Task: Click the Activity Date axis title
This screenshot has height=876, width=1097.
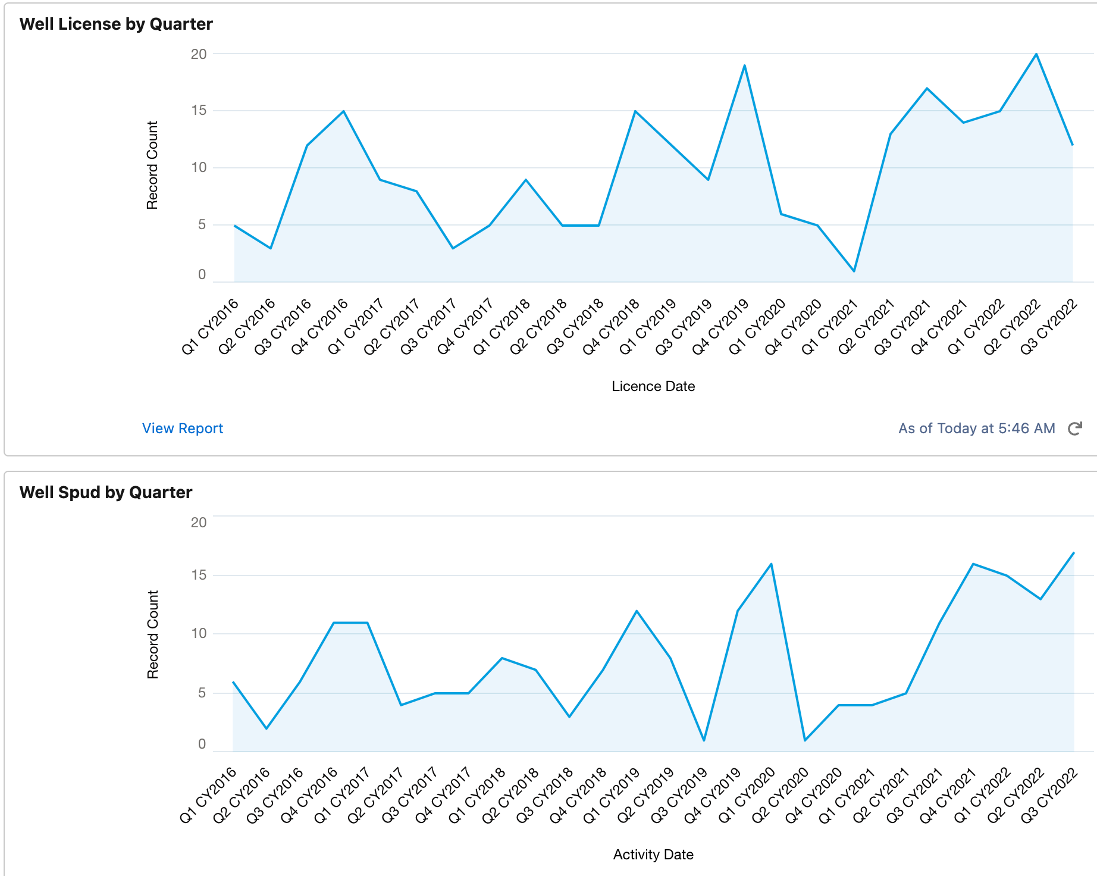Action: click(653, 855)
